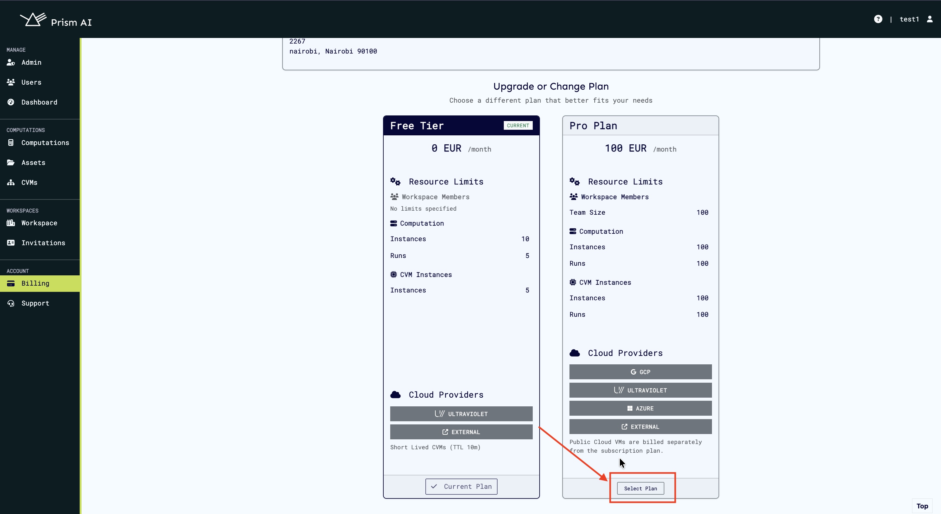Click ULTRAVIOLET badge in the Free Tier card
The width and height of the screenshot is (941, 514).
pyautogui.click(x=461, y=414)
